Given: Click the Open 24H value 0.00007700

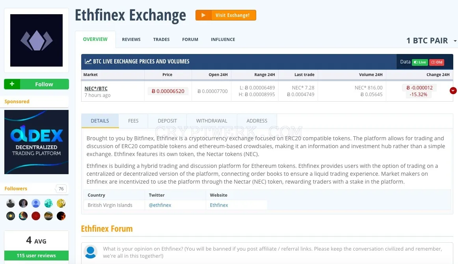Looking at the screenshot, I should 212,91.
